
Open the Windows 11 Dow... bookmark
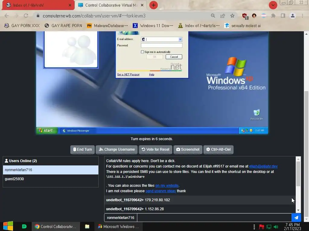(x=153, y=26)
